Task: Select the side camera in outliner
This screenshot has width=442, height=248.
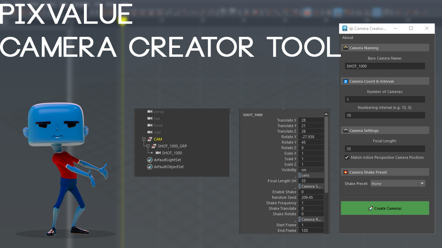Action: (x=157, y=133)
